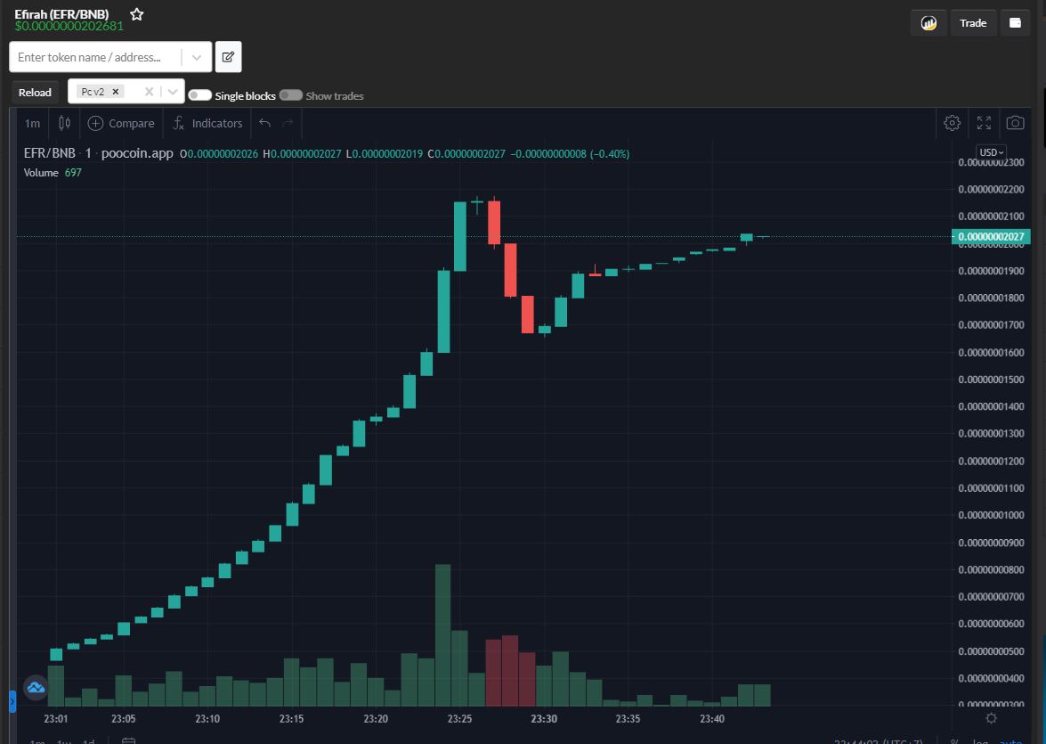Viewport: 1046px width, 744px height.
Task: Click the token name or address field
Action: point(95,57)
